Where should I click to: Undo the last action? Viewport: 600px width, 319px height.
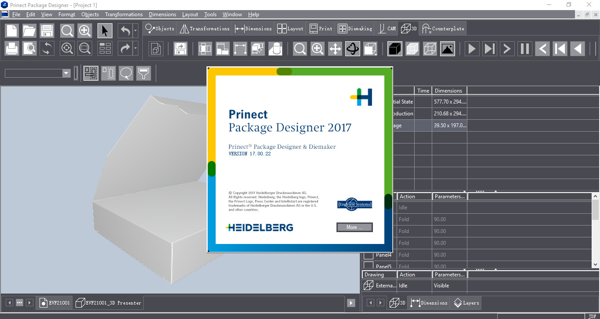[x=125, y=31]
